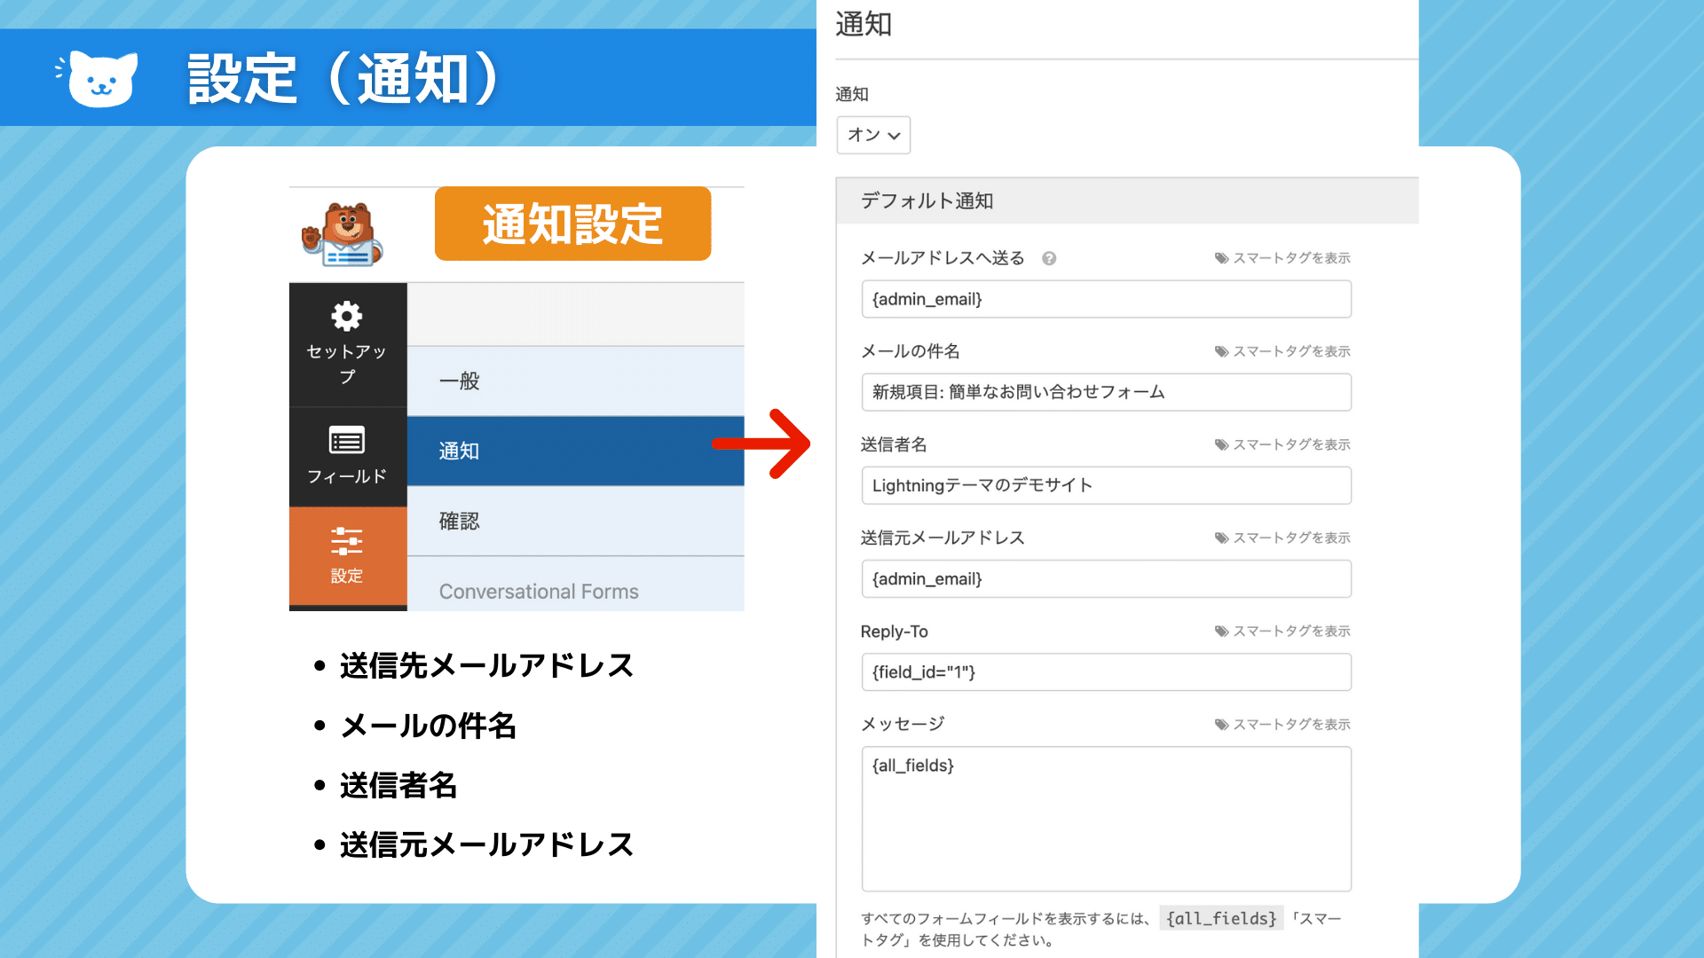Open the notification On dropdown
Viewport: 1704px width, 958px height.
pos(873,135)
